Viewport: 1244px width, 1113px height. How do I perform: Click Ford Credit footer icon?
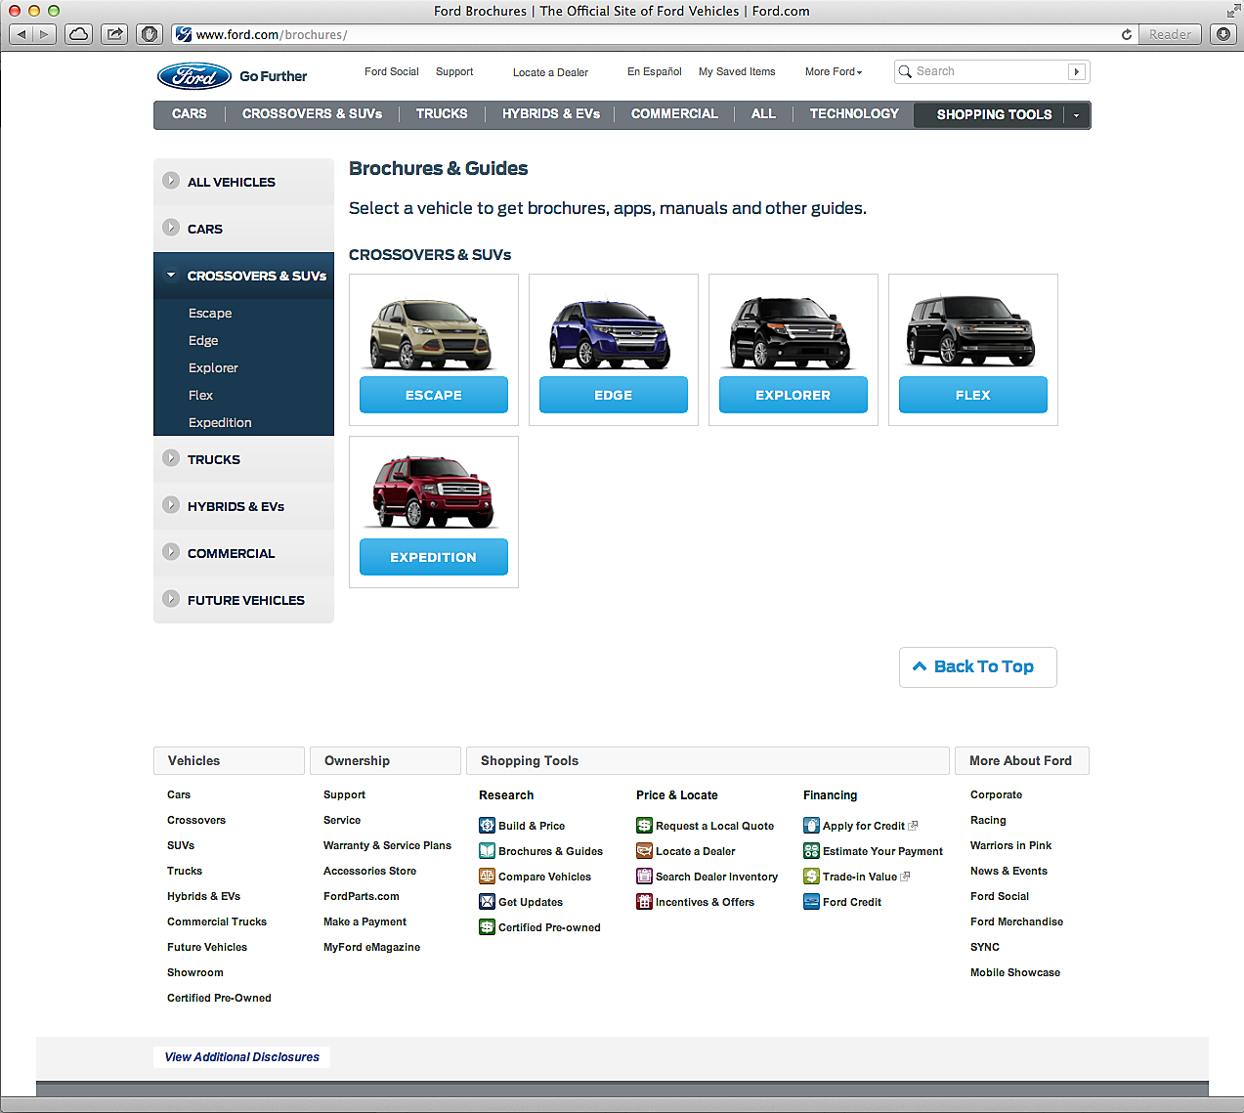(x=811, y=902)
